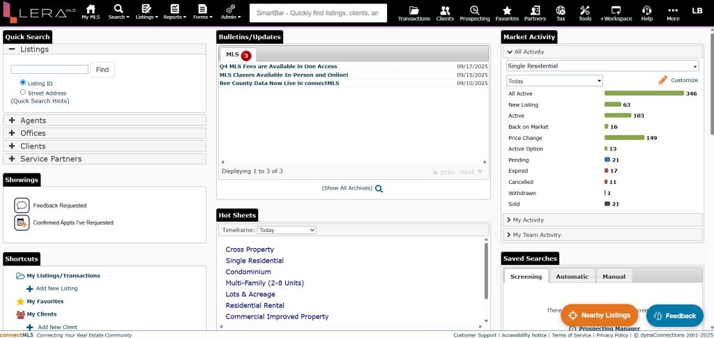Open the Prospecting icon in the top bar
This screenshot has height=338, width=714.
tap(474, 10)
